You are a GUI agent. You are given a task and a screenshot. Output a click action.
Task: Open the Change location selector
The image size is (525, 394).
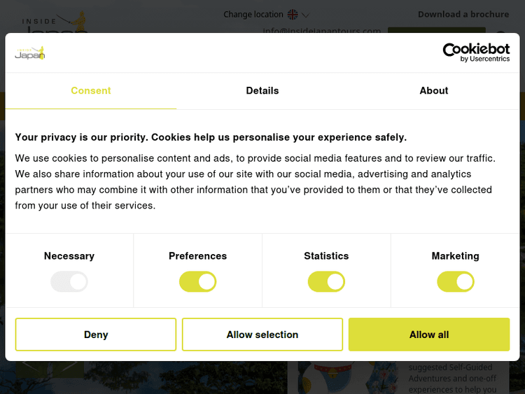tap(253, 15)
